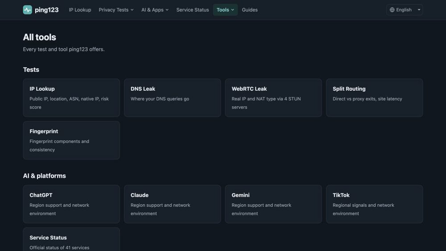Click 'Official status of 41 services' text

pyautogui.click(x=59, y=247)
